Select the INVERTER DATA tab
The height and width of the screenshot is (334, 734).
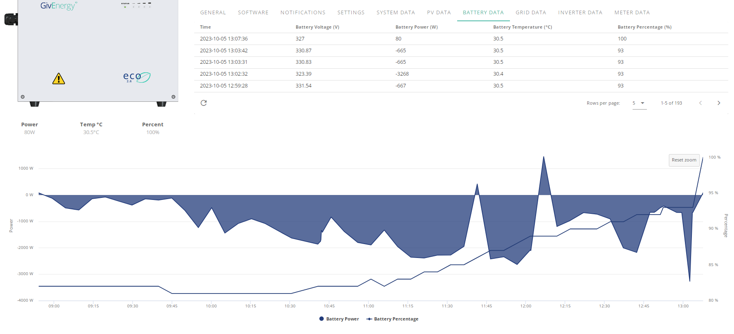(x=580, y=13)
